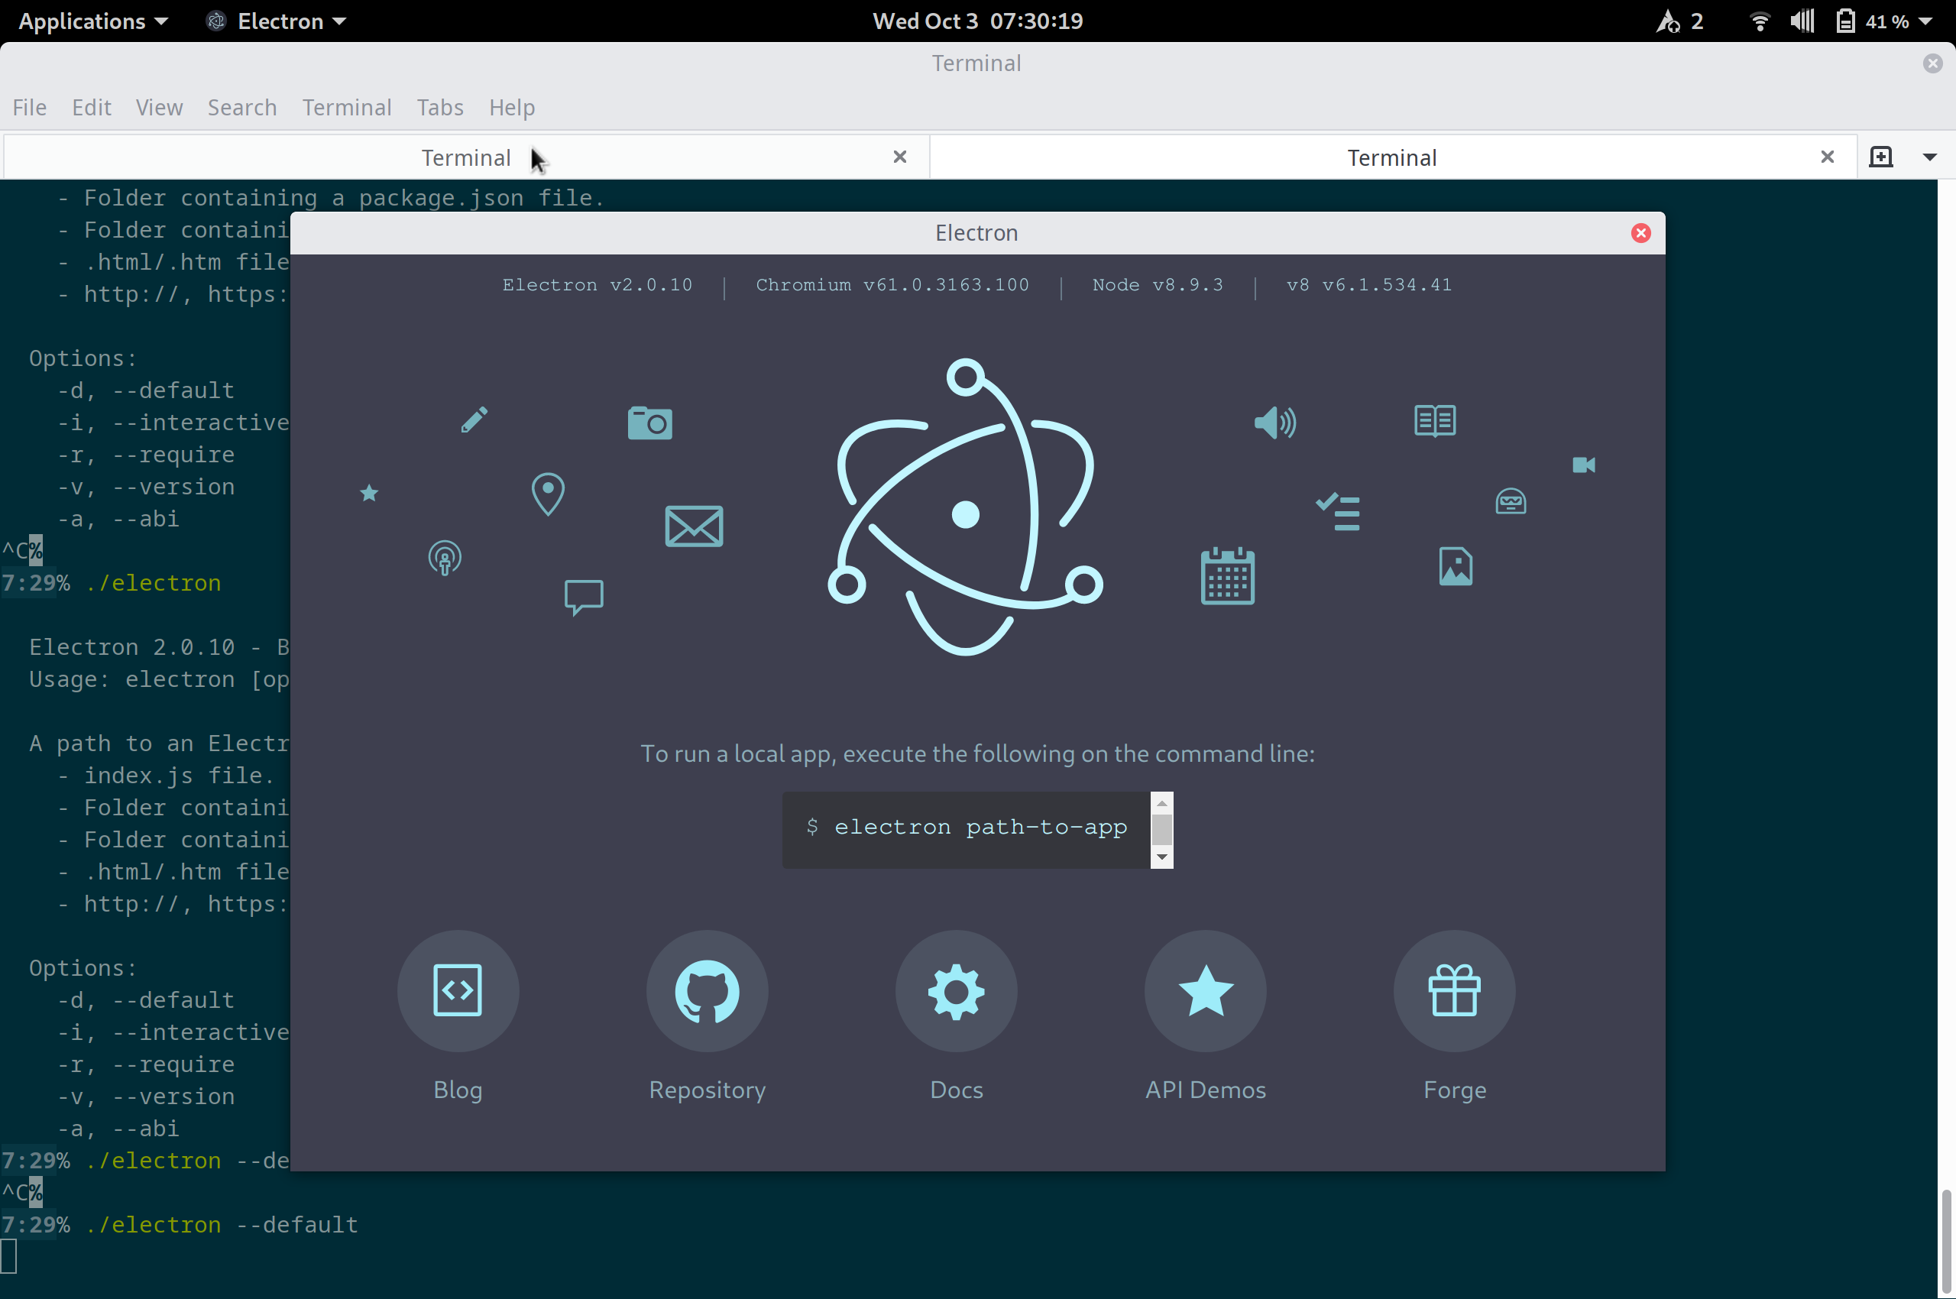Click the inbox tray icon
This screenshot has height=1299, width=1956.
1511,501
